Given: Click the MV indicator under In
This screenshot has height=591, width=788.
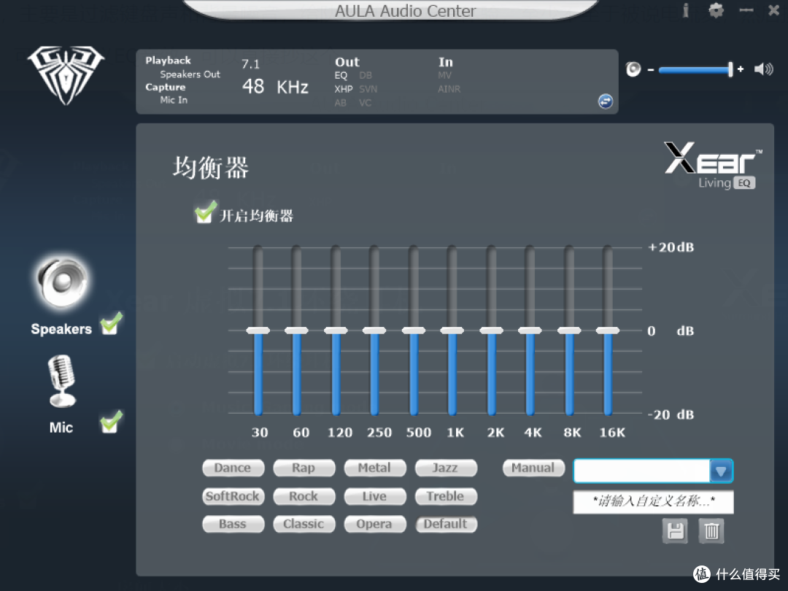Looking at the screenshot, I should (x=445, y=75).
